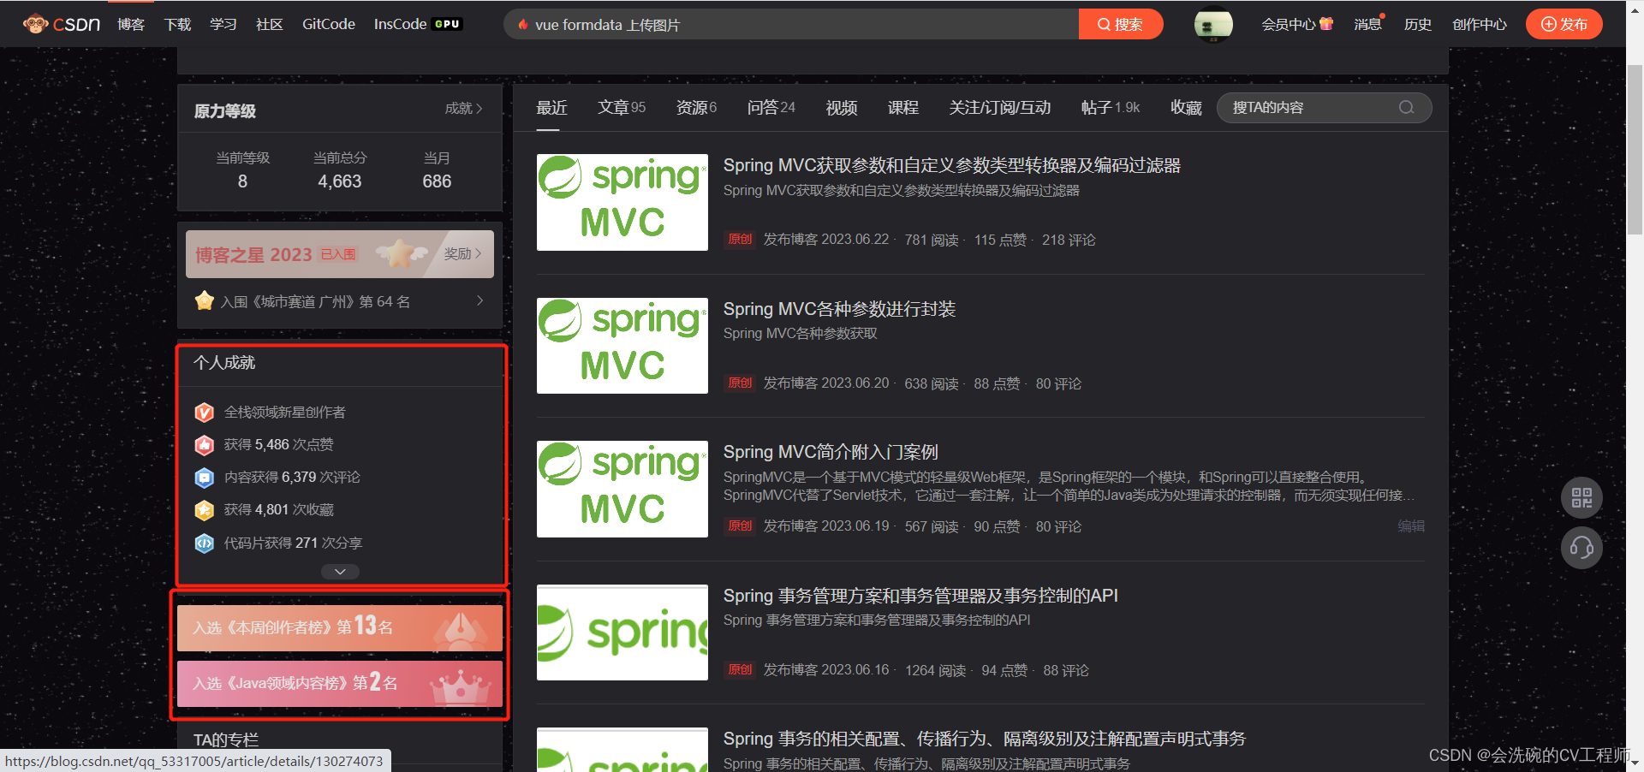Click 编辑 on Spring MVC简介 article

pyautogui.click(x=1411, y=526)
